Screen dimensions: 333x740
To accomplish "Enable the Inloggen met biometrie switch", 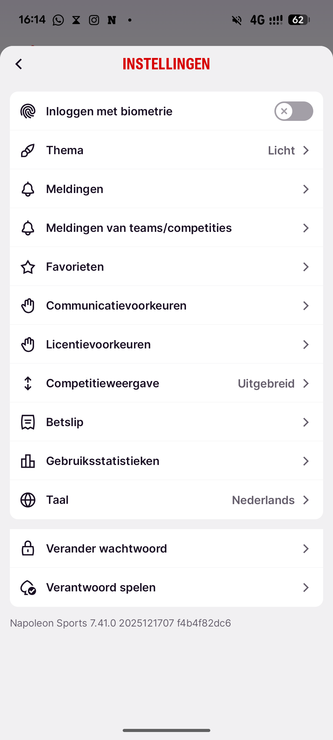I will coord(294,111).
